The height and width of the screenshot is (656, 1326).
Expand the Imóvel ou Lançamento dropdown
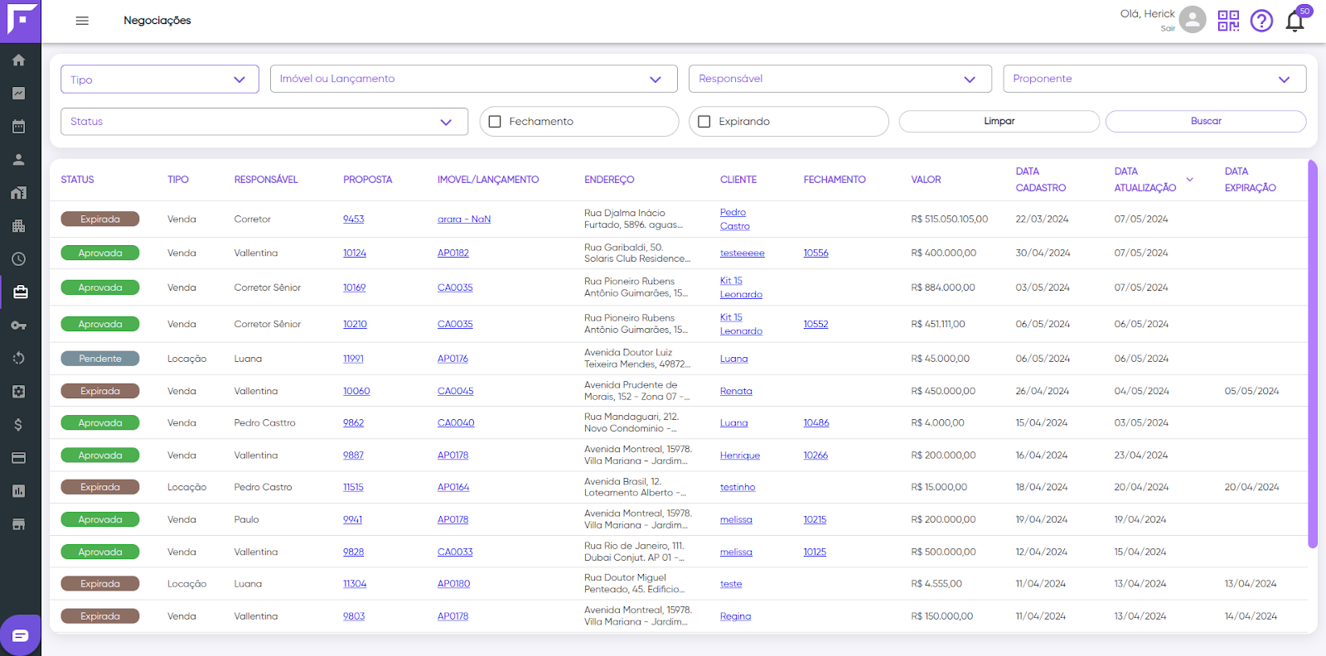(x=474, y=79)
